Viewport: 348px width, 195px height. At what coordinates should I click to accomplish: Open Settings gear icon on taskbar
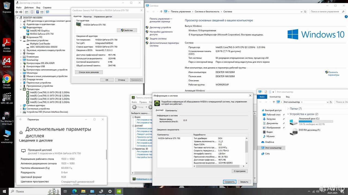110,191
